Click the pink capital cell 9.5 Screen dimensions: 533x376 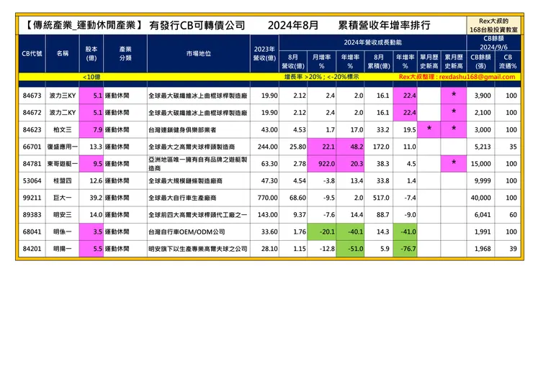[91, 164]
